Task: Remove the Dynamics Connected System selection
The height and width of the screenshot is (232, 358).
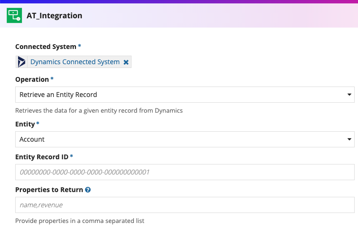Action: (126, 62)
